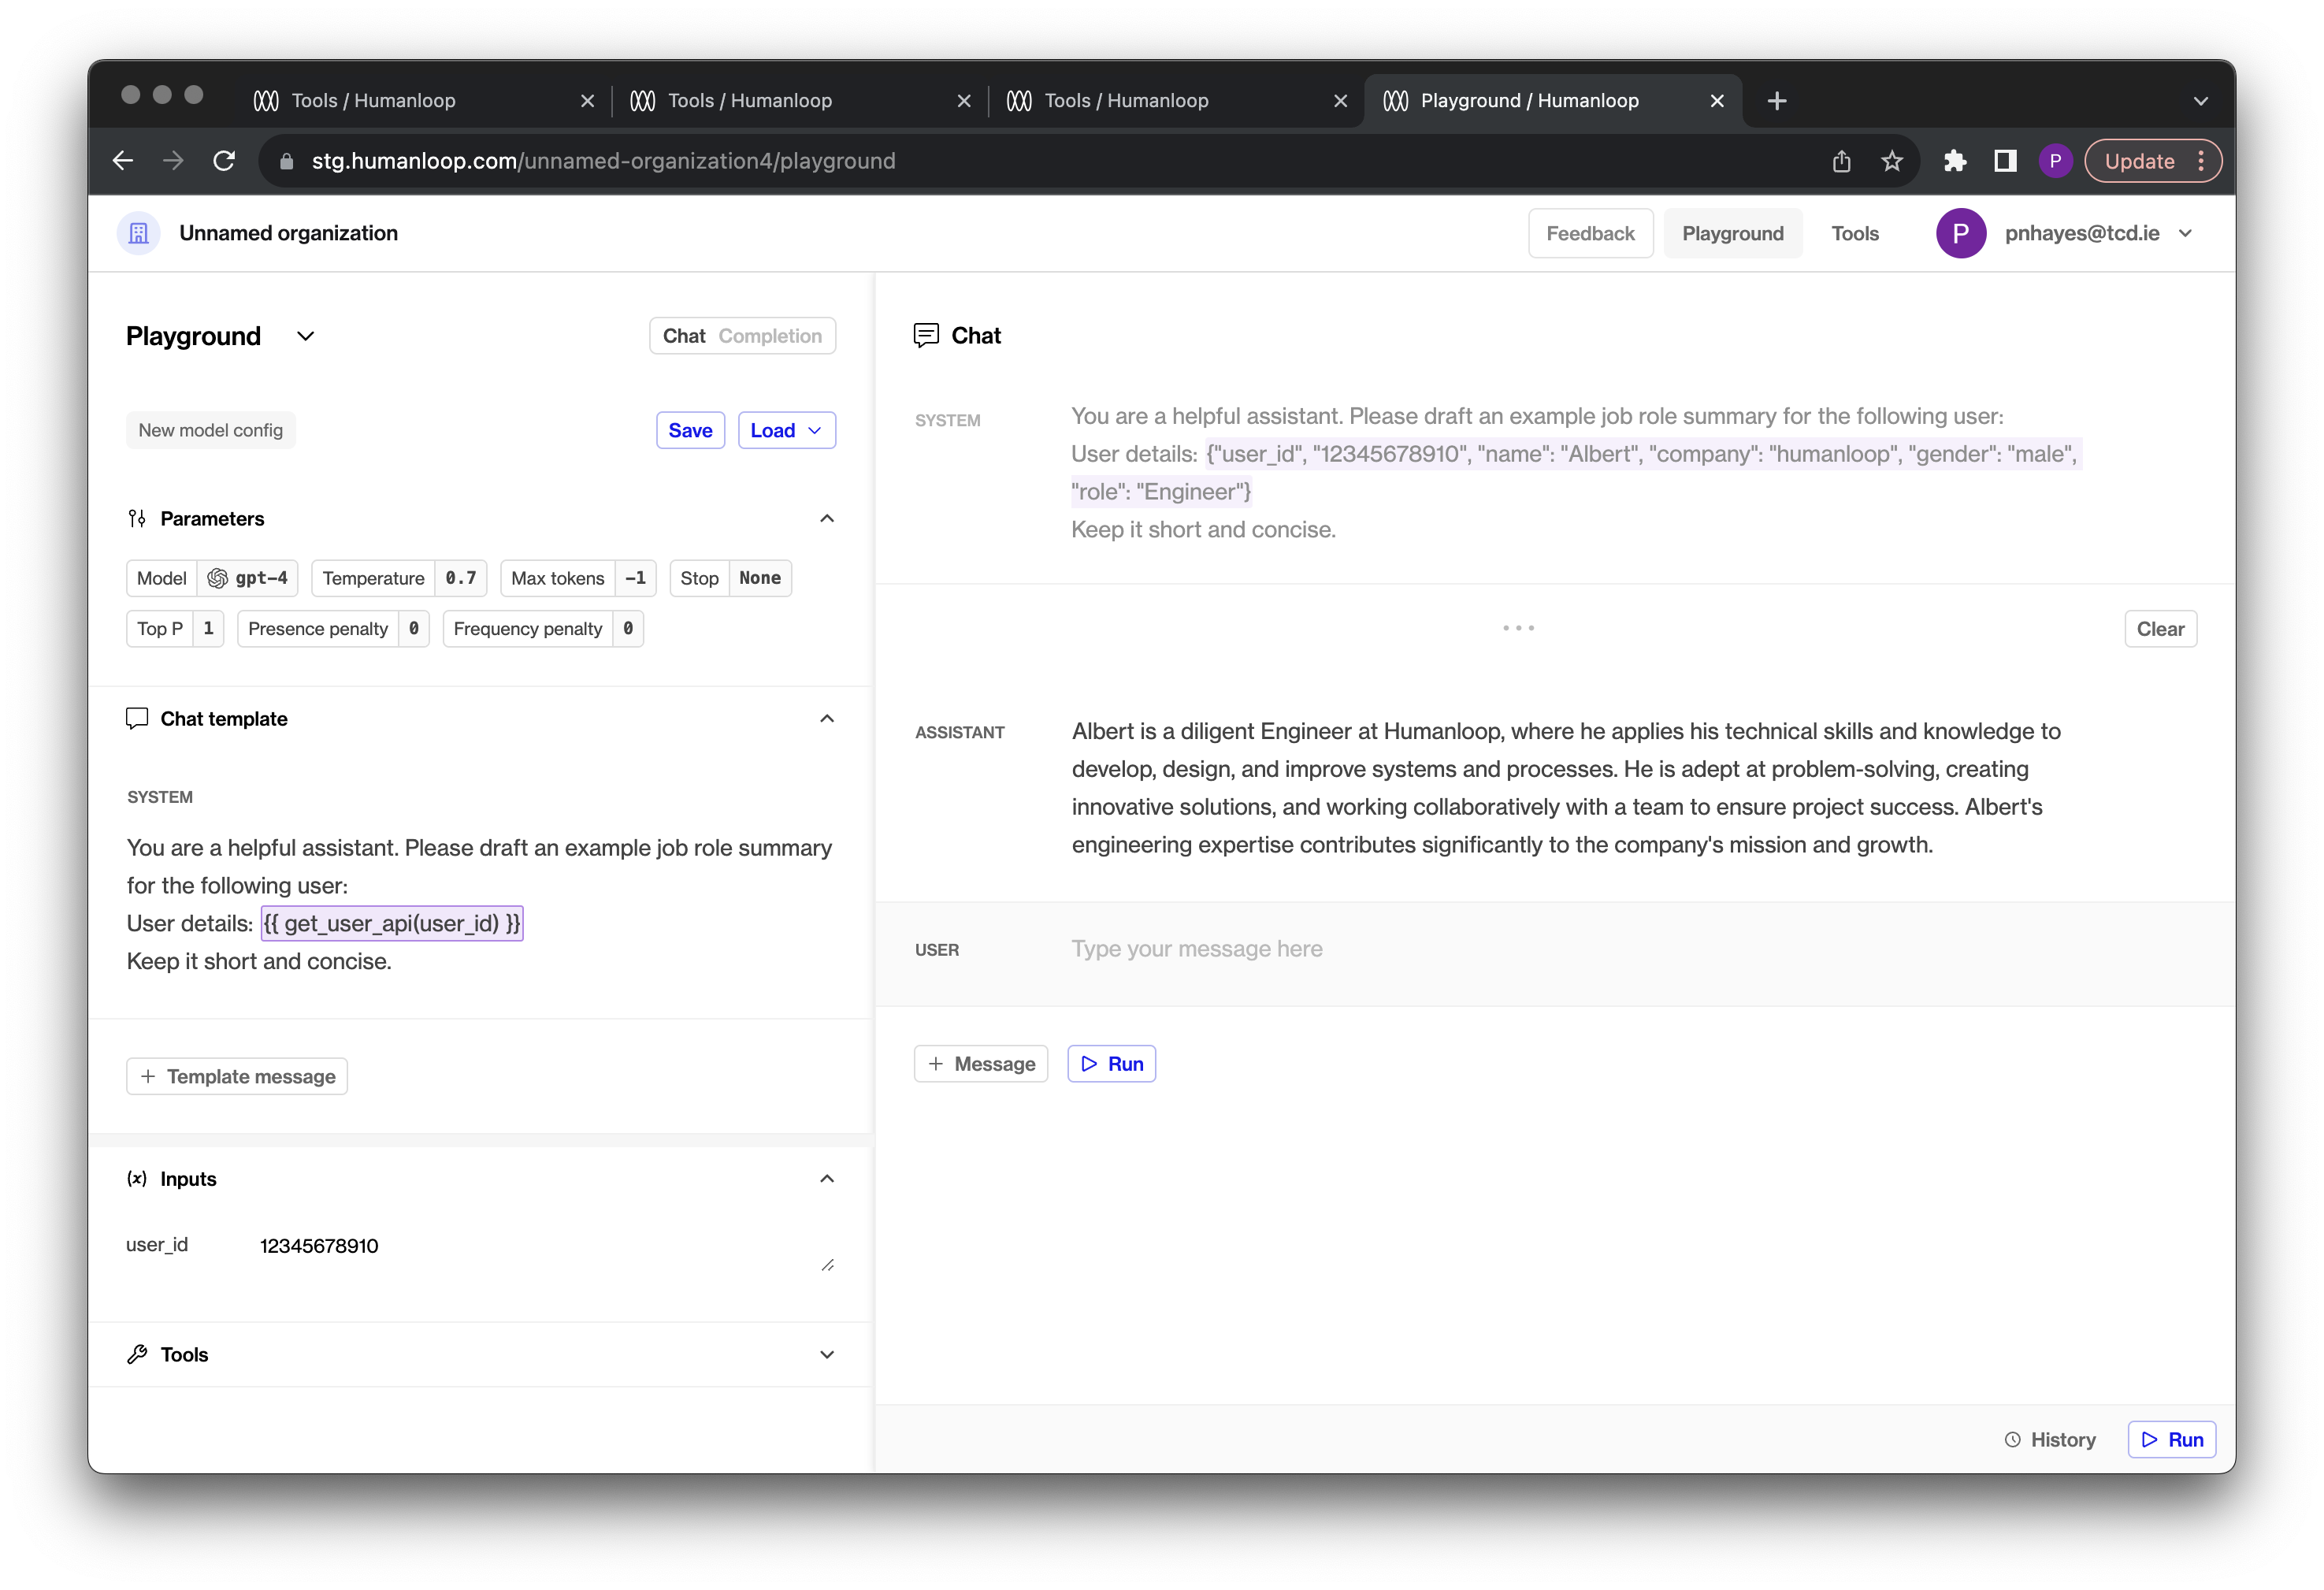
Task: Switch mode to Chat
Action: click(x=684, y=336)
